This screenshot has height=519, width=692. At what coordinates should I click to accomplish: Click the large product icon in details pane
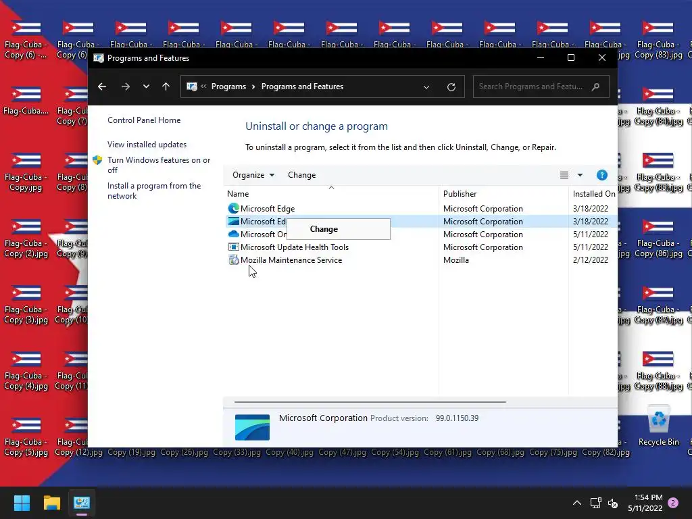(252, 427)
